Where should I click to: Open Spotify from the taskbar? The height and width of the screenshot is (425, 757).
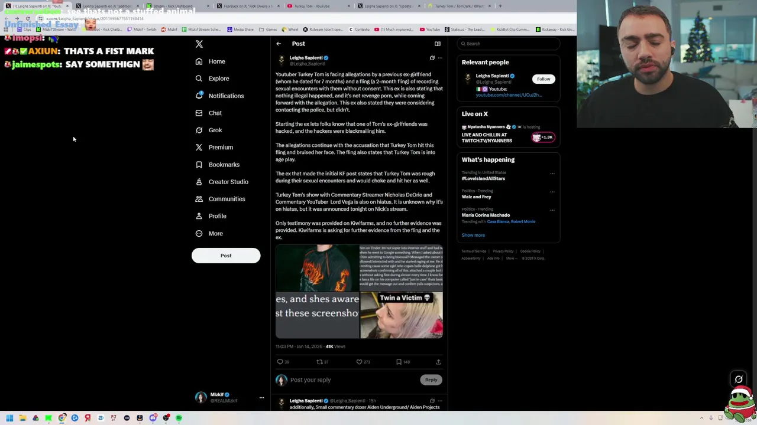[179, 418]
